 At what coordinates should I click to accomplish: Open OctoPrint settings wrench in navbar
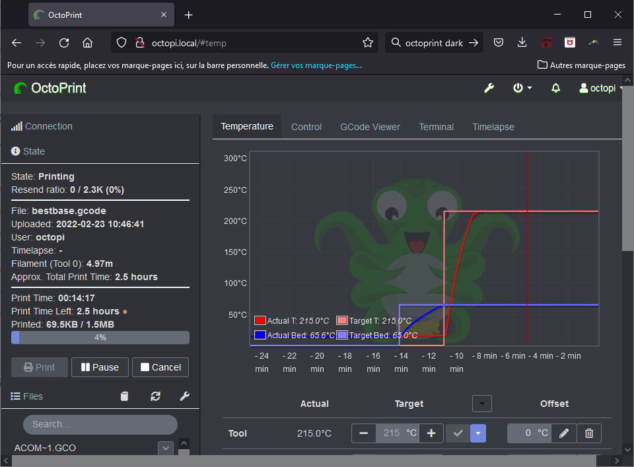[x=489, y=88]
